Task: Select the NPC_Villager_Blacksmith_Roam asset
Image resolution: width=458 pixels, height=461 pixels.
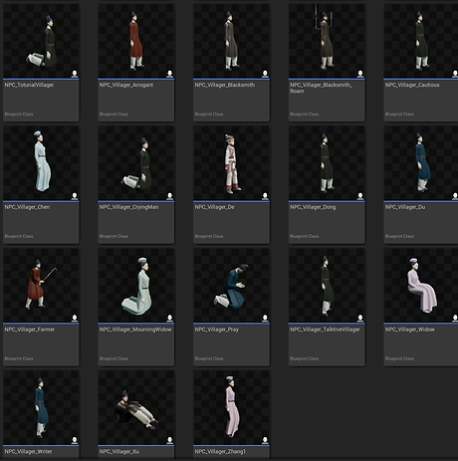Action: click(327, 41)
